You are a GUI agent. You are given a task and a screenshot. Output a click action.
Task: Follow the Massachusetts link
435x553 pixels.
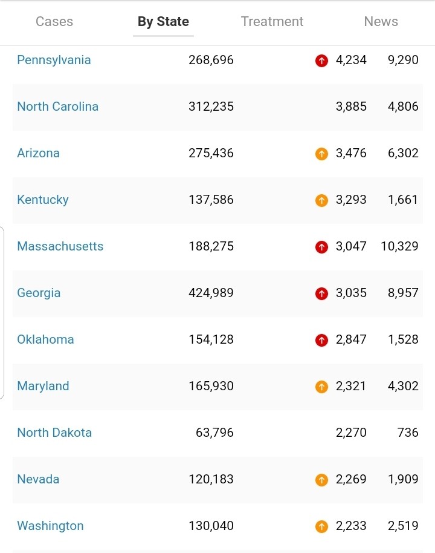(60, 246)
